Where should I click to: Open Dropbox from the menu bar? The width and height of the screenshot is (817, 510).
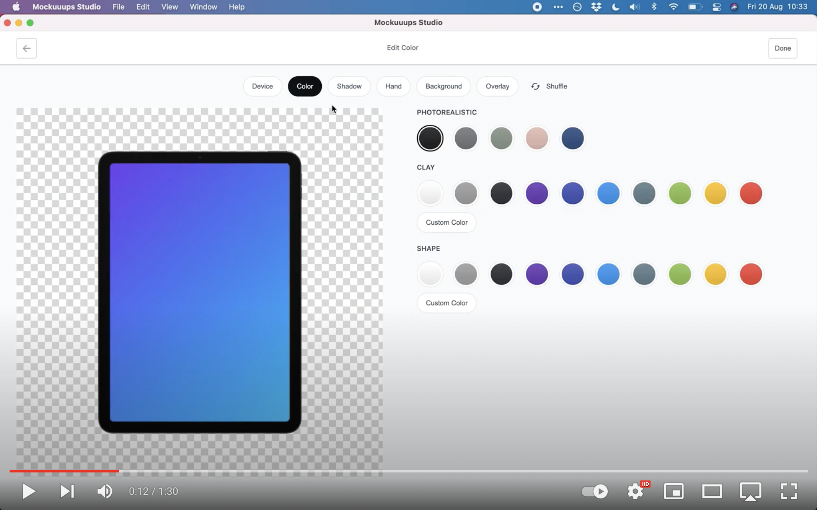(x=596, y=7)
